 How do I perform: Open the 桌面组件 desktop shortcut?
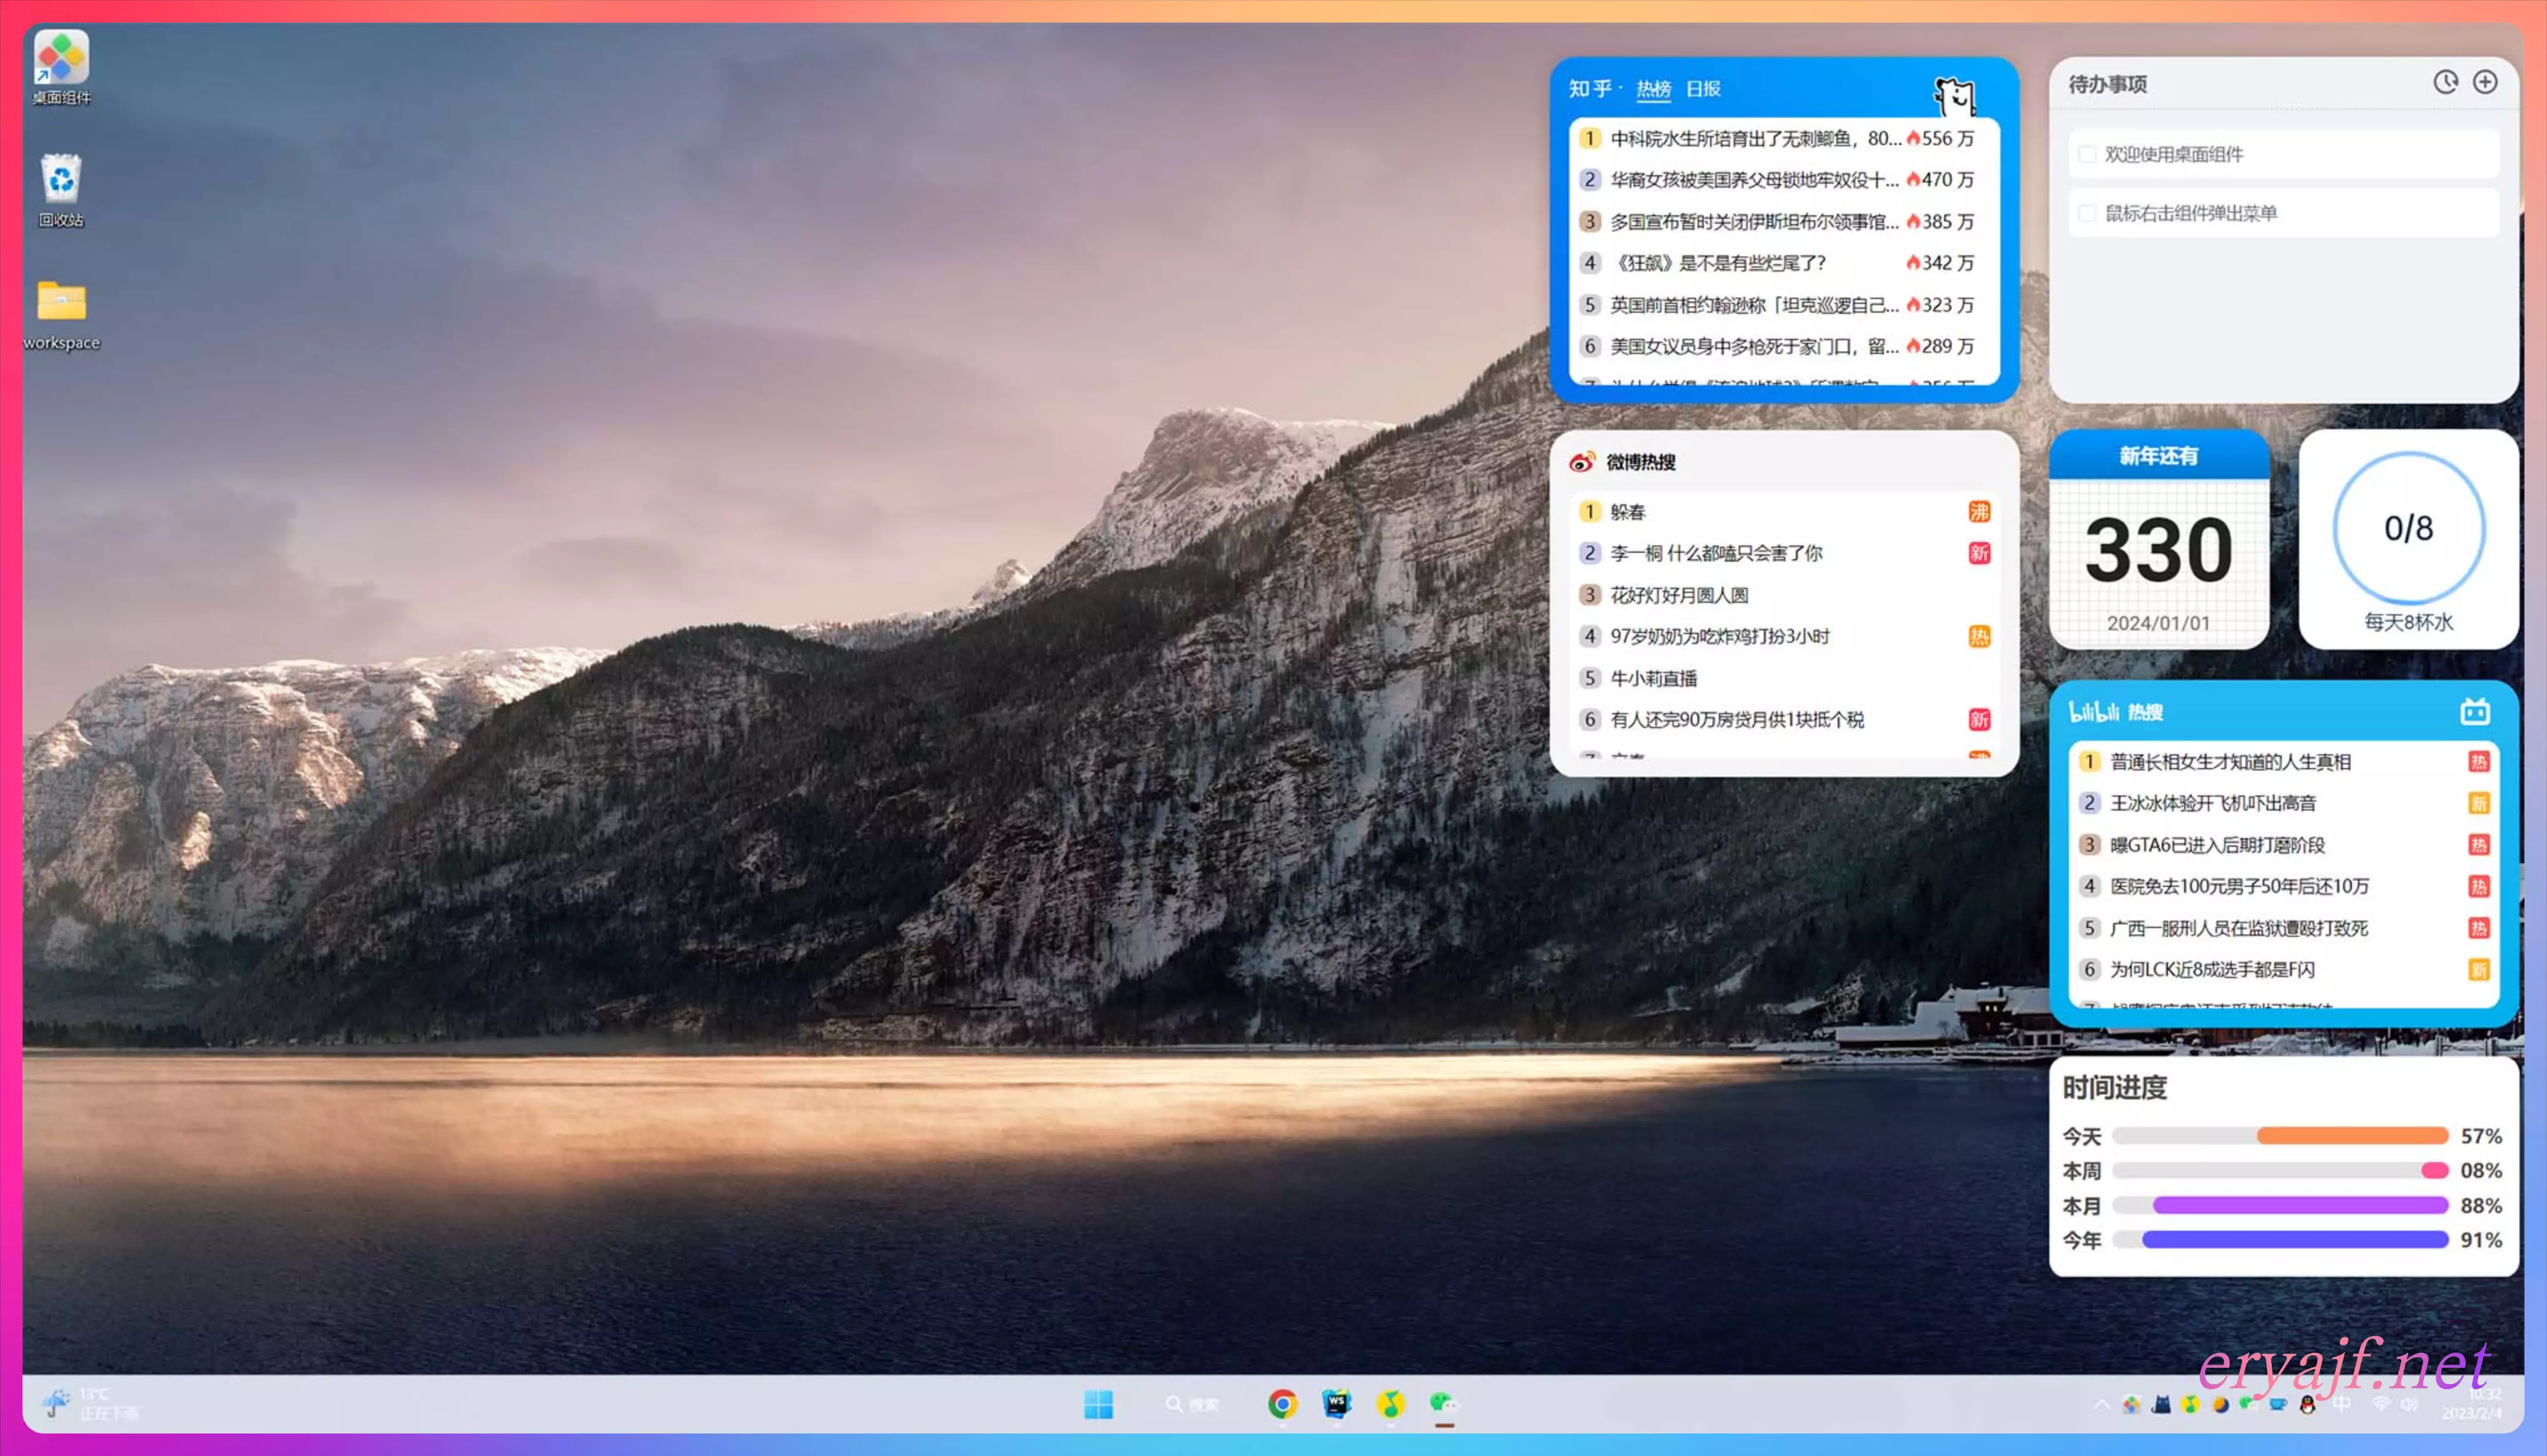pos(61,58)
